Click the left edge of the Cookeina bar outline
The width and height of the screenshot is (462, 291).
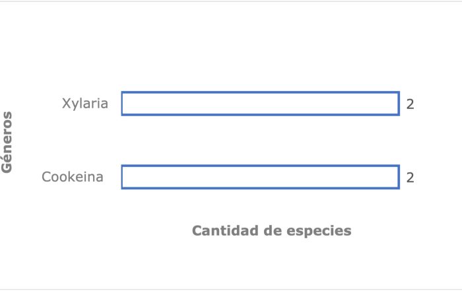pyautogui.click(x=122, y=177)
